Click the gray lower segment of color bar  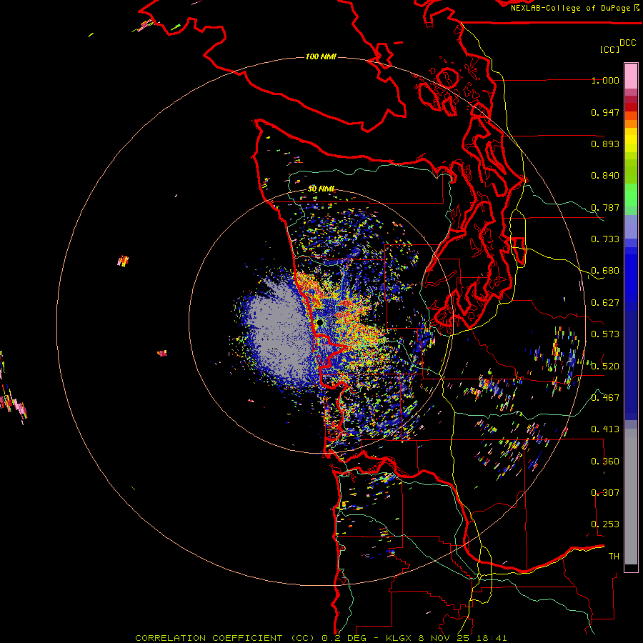(x=631, y=497)
